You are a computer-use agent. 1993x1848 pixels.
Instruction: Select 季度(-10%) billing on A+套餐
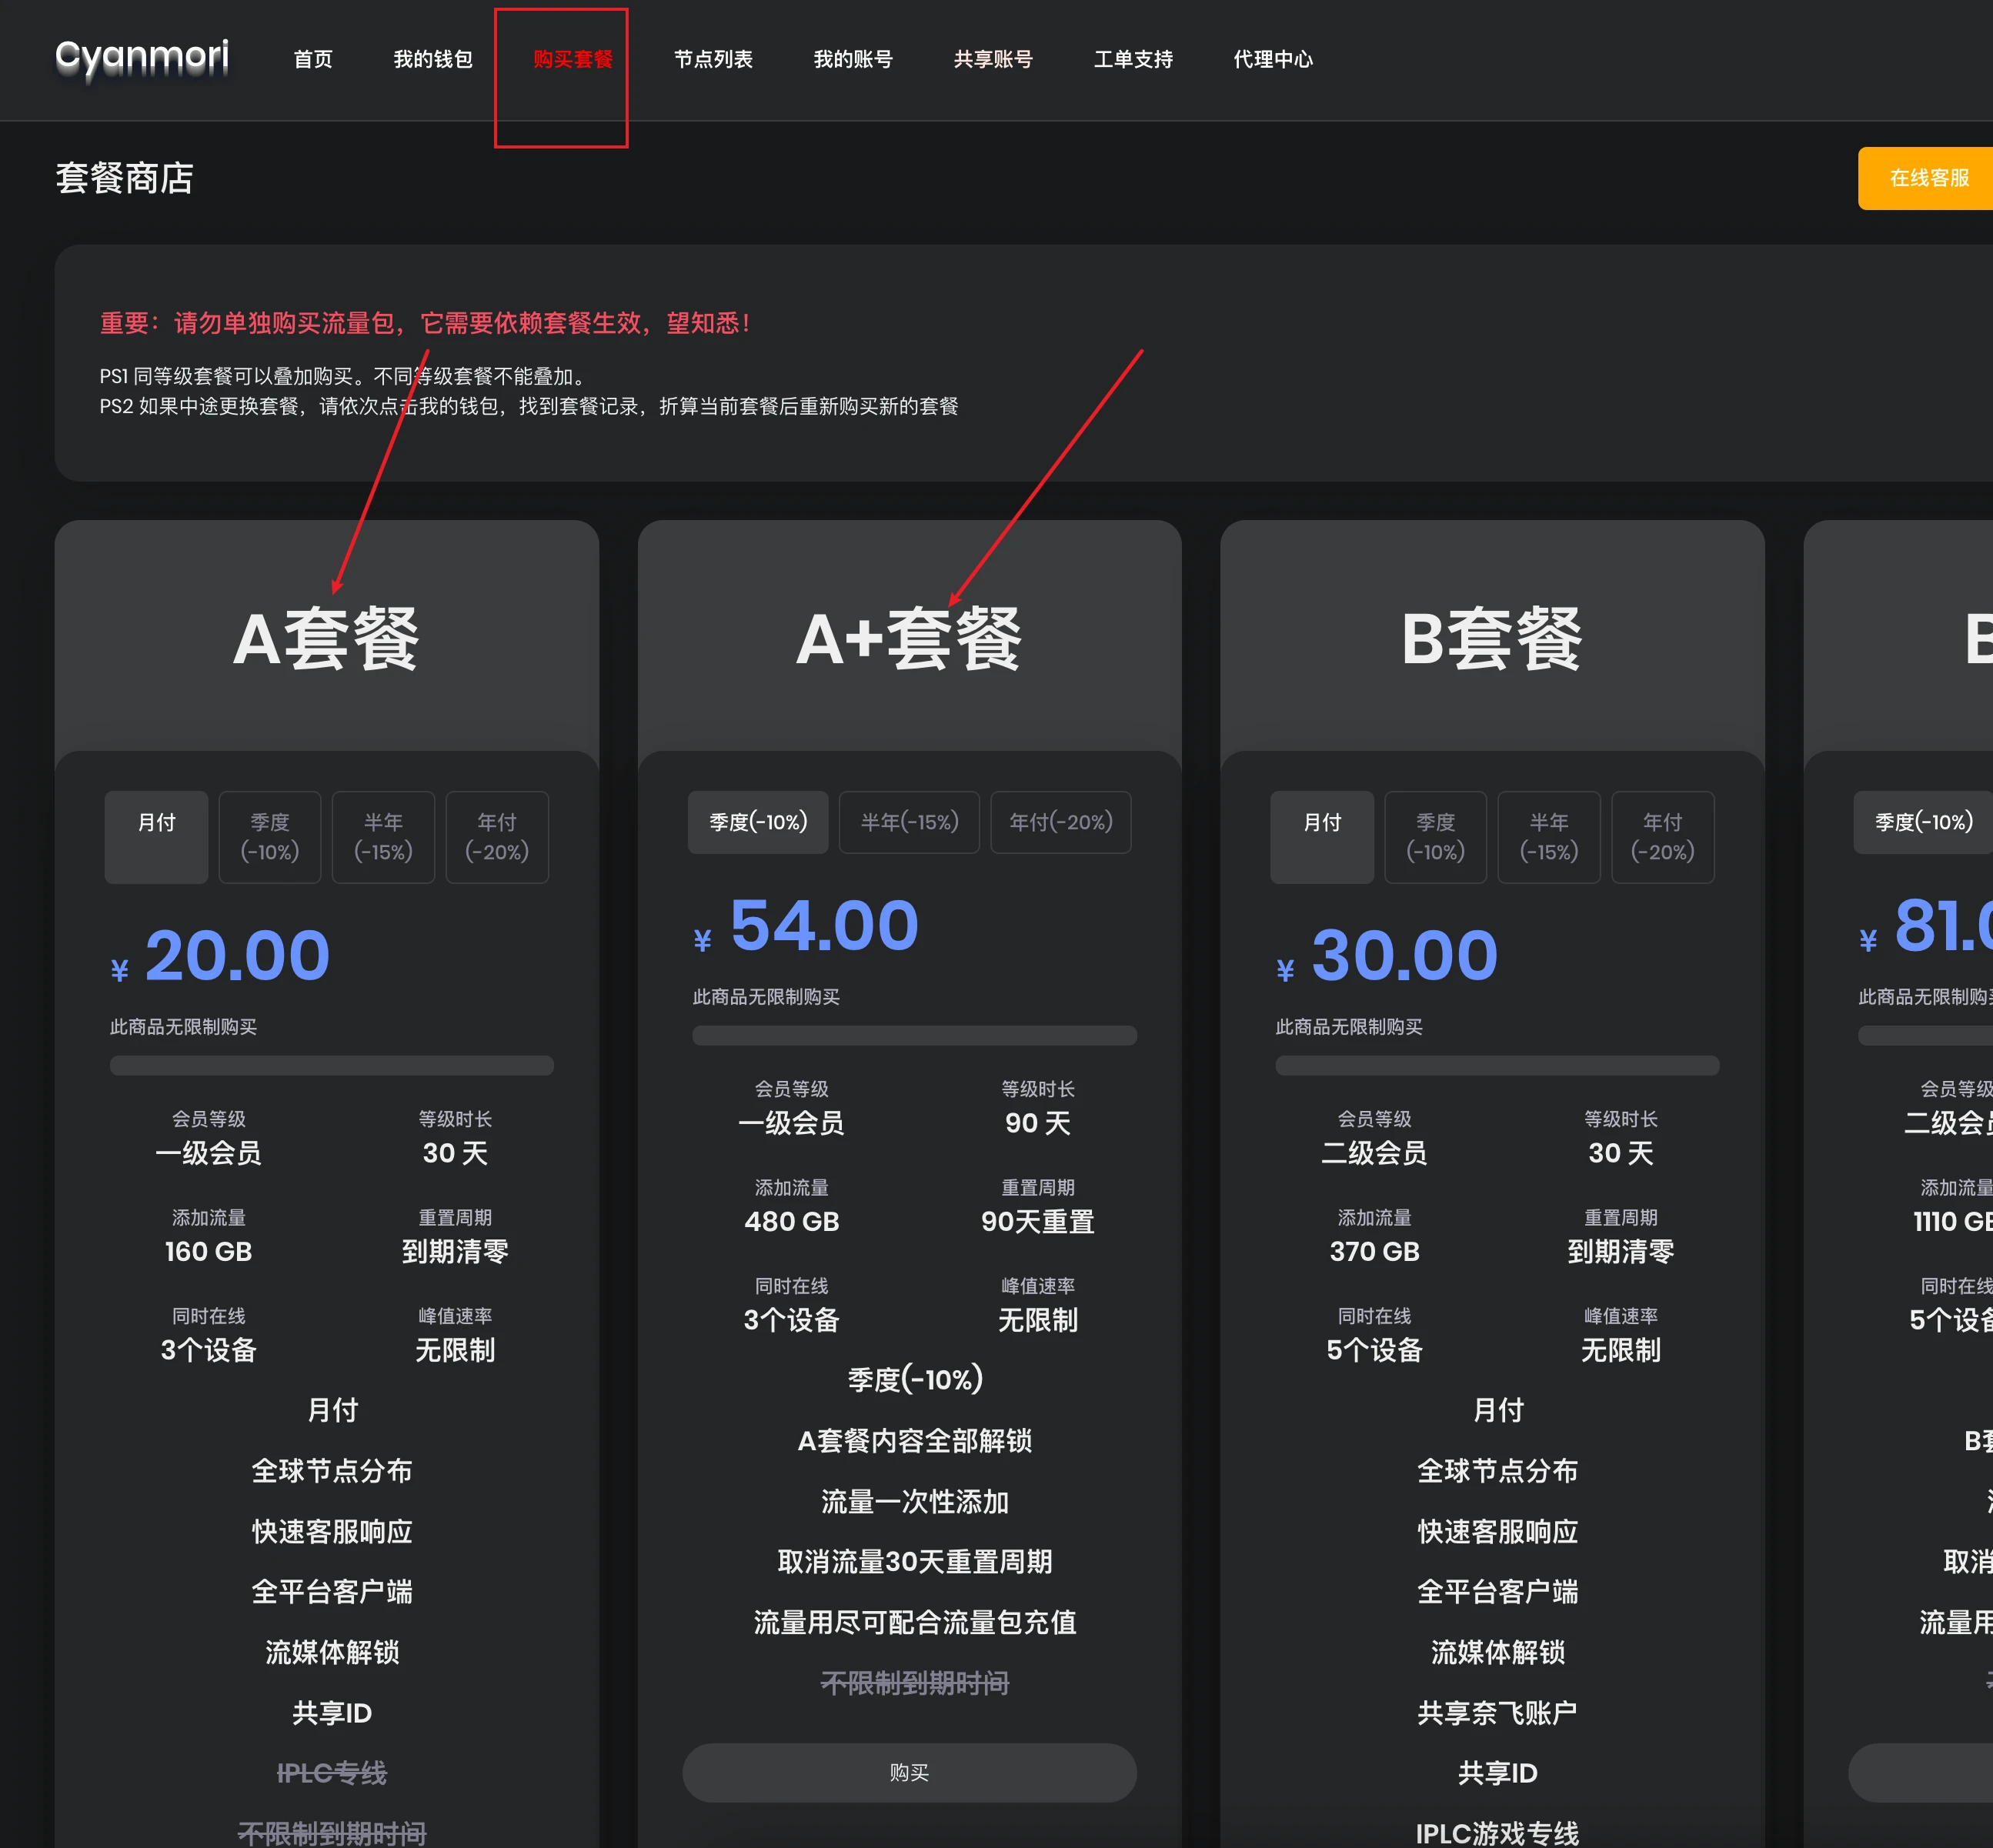757,822
